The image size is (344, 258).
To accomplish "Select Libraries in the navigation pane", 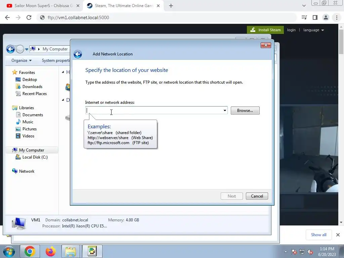I will (x=26, y=108).
